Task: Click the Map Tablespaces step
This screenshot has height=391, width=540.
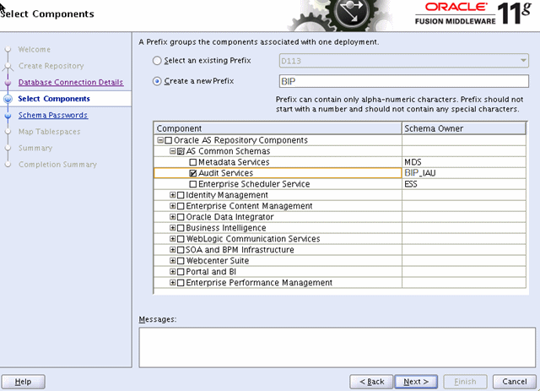Action: tap(49, 132)
